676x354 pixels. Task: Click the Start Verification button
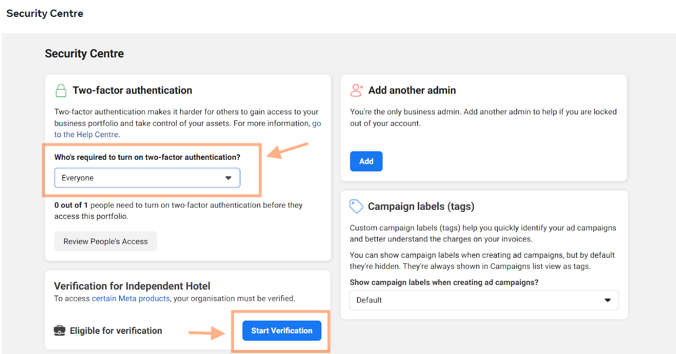(282, 330)
